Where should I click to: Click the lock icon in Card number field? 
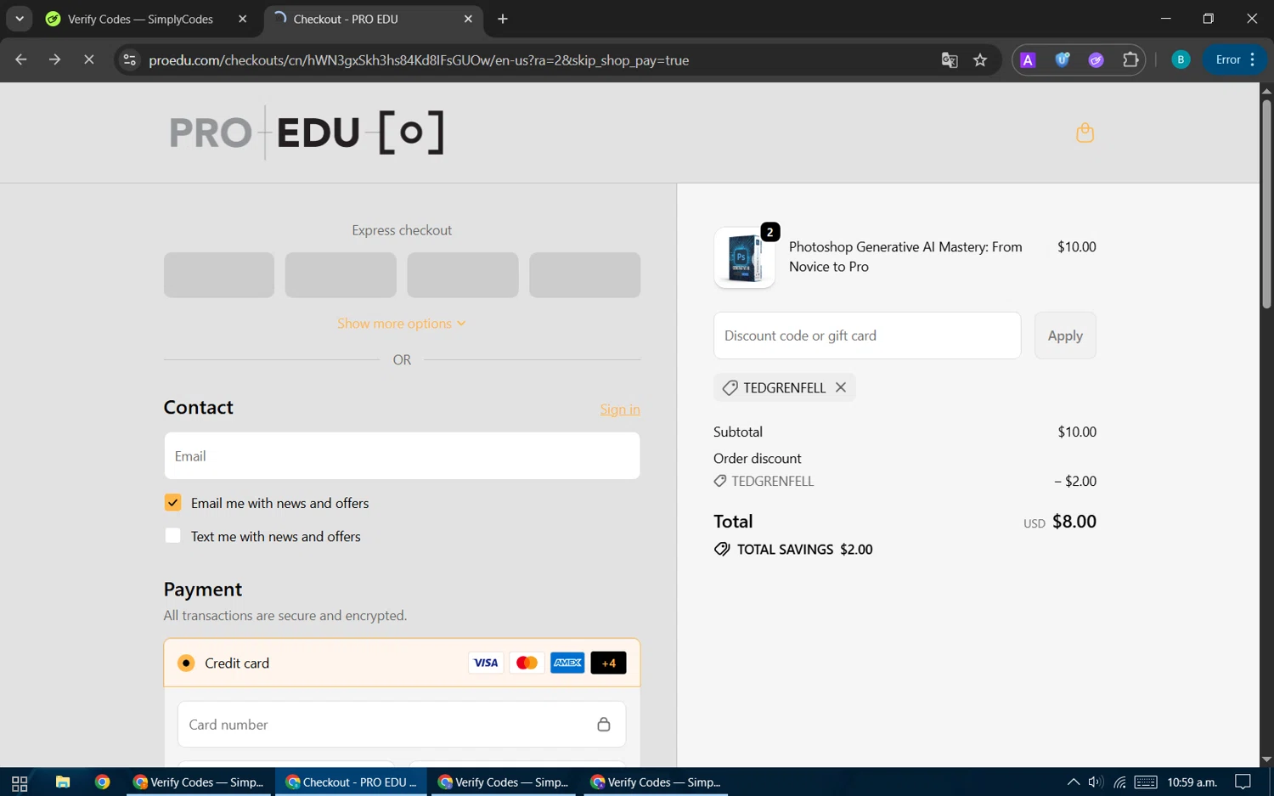tap(603, 725)
